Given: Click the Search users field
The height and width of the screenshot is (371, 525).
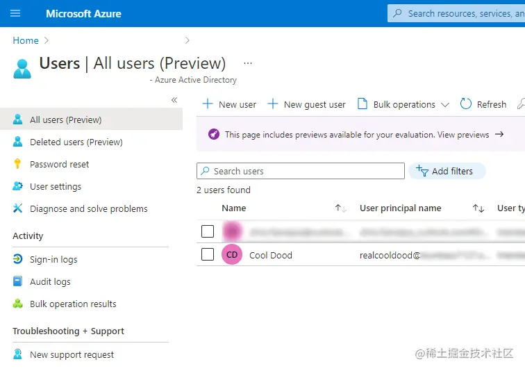Looking at the screenshot, I should coord(300,171).
